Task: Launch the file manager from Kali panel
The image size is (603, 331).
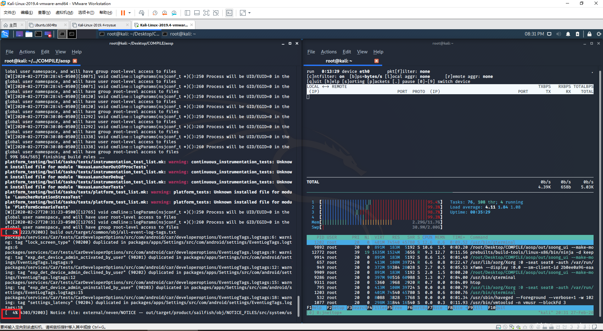Action: (29, 34)
